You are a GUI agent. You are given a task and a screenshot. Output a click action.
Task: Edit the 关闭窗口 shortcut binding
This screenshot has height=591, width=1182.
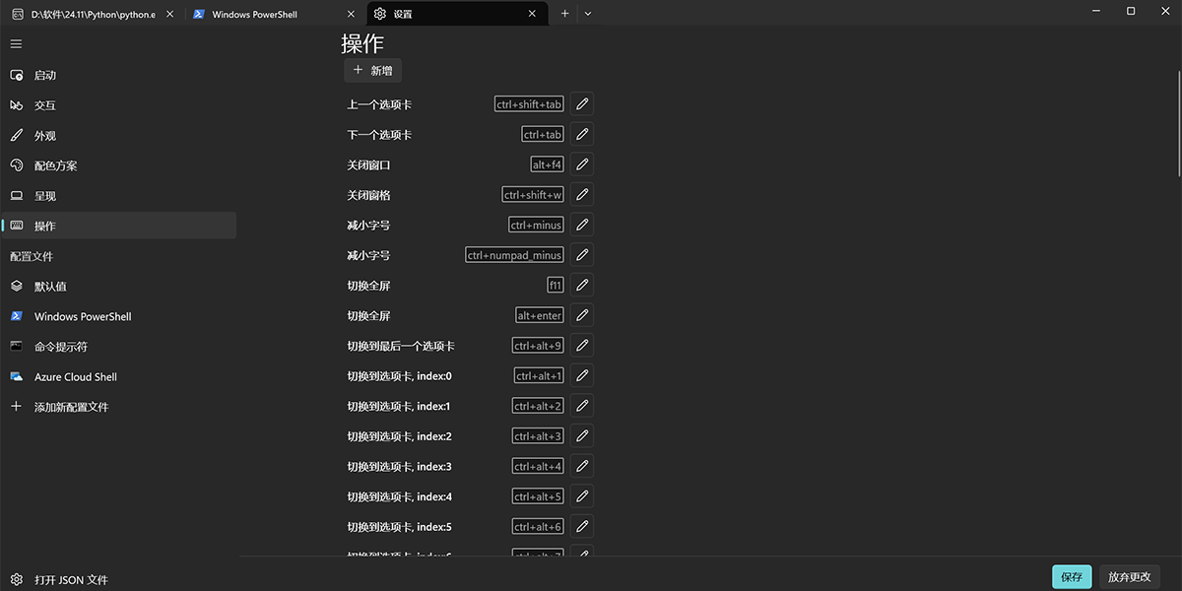(x=581, y=164)
